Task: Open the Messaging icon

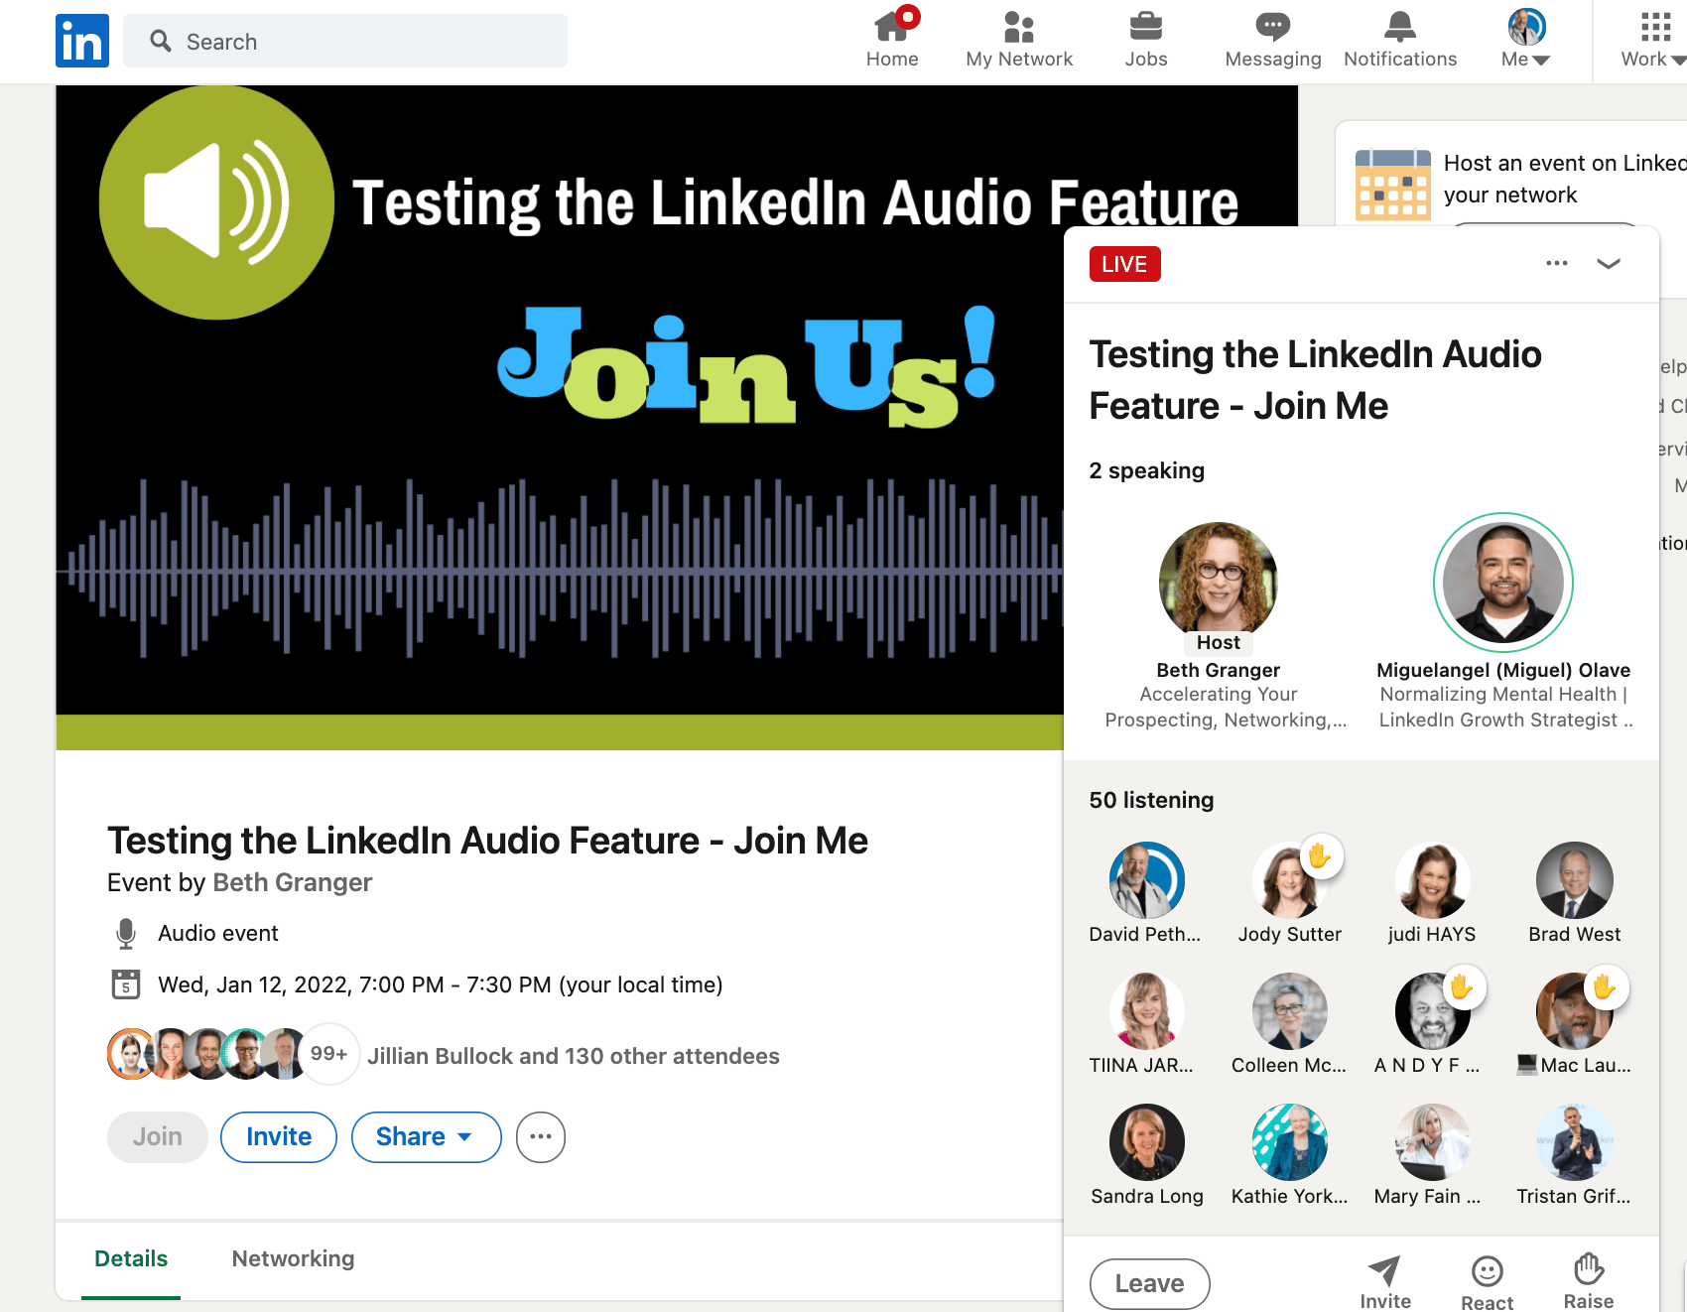Action: (x=1273, y=27)
